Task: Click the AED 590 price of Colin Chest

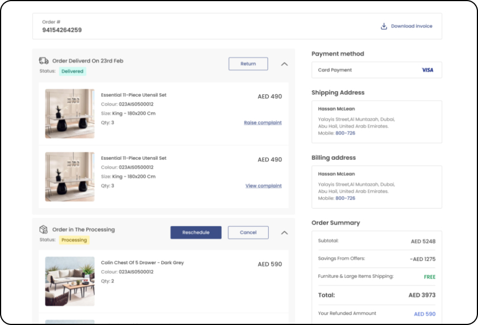Action: pos(270,264)
